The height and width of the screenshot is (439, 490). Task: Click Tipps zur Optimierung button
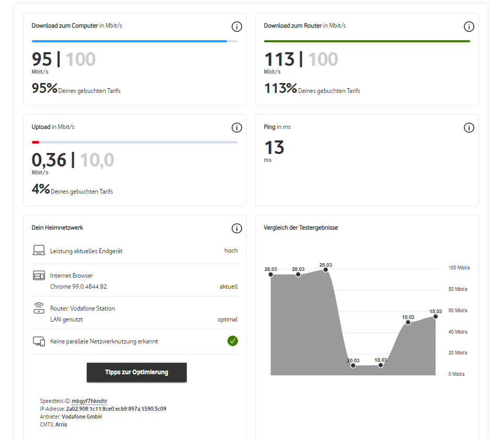pos(136,372)
